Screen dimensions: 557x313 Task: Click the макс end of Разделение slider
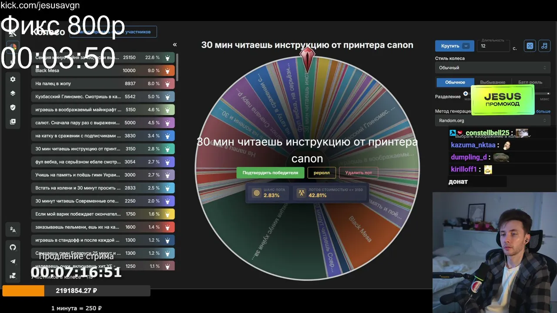pyautogui.click(x=545, y=99)
